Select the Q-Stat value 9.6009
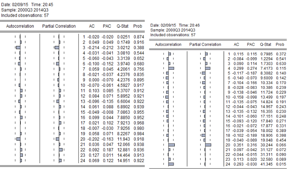This screenshot has width=287, height=169. point(267,78)
